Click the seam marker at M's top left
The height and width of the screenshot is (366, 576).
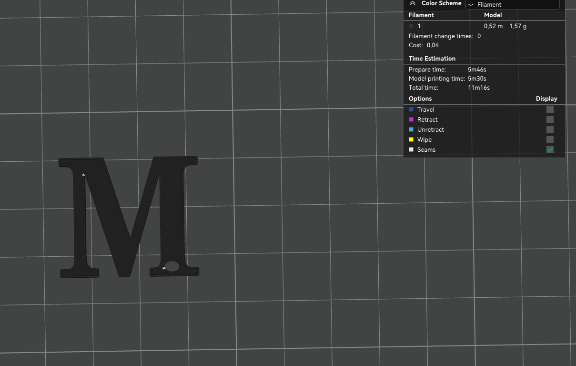(x=84, y=175)
